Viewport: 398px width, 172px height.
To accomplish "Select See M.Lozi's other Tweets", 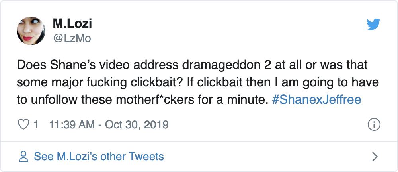I will [99, 156].
